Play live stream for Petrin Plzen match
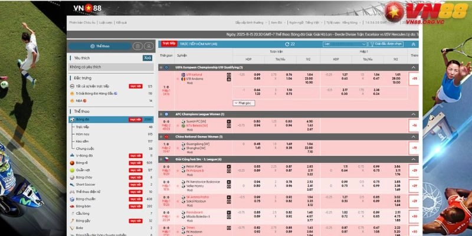This screenshot has width=472, height=236. (229, 166)
